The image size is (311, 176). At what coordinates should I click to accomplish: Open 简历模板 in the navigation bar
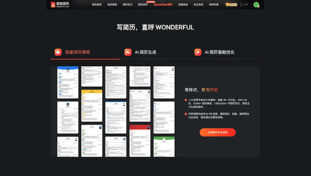pyautogui.click(x=112, y=4)
